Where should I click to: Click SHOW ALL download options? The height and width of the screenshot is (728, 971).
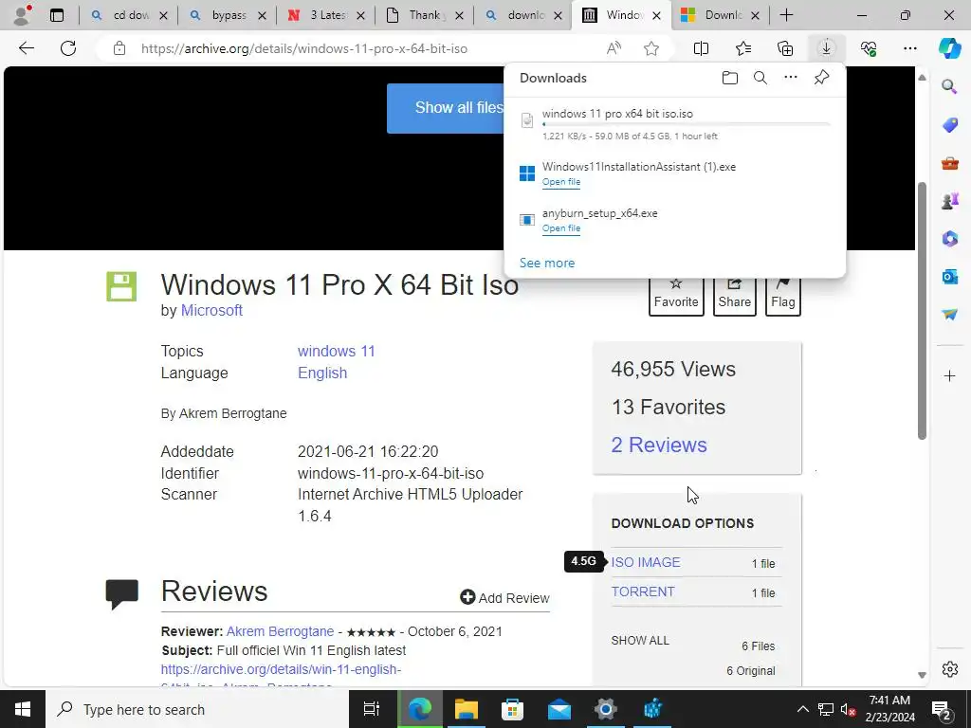(x=640, y=641)
